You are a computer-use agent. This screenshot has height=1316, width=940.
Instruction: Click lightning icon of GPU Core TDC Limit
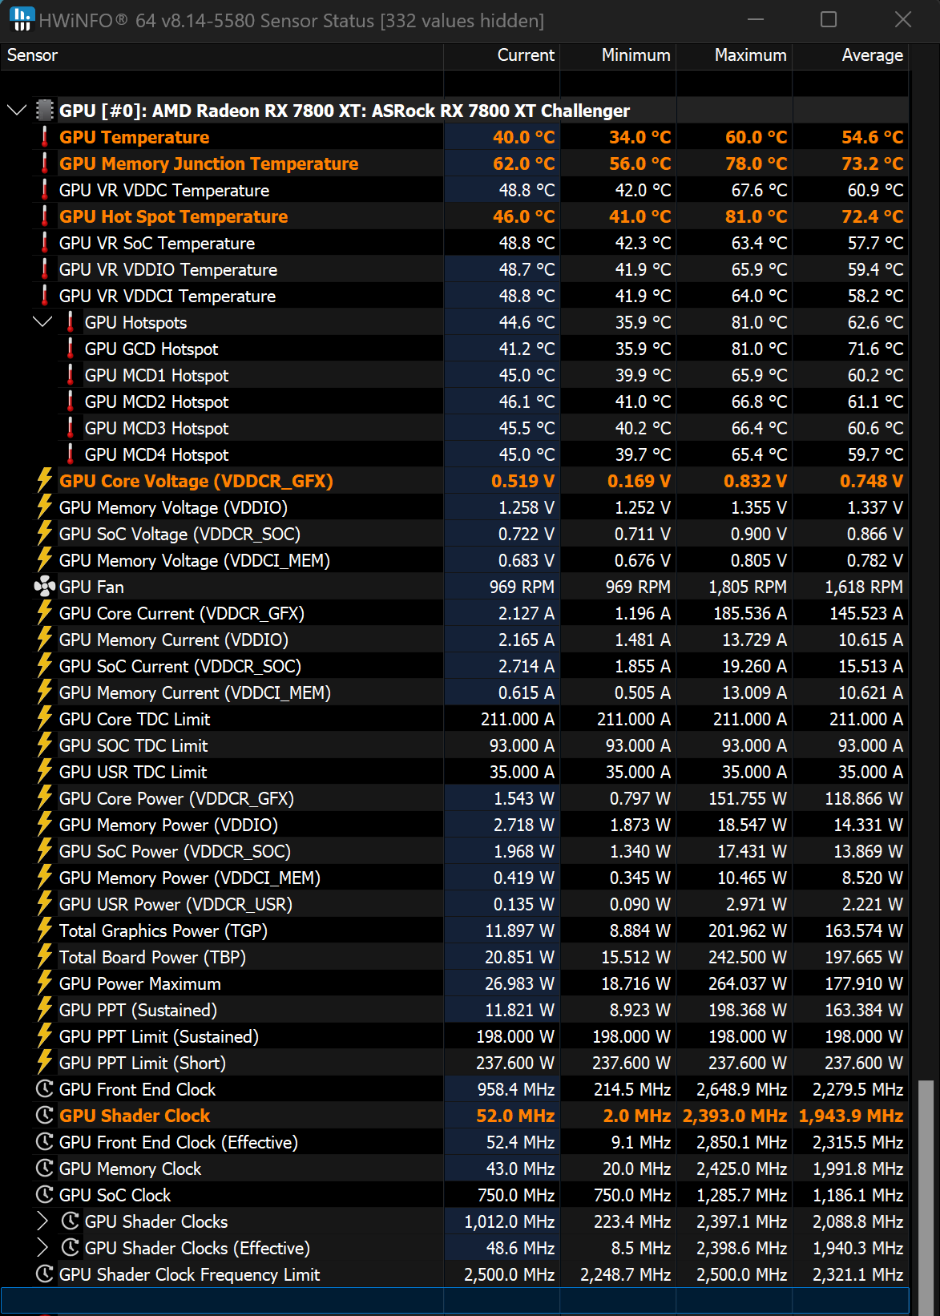45,718
